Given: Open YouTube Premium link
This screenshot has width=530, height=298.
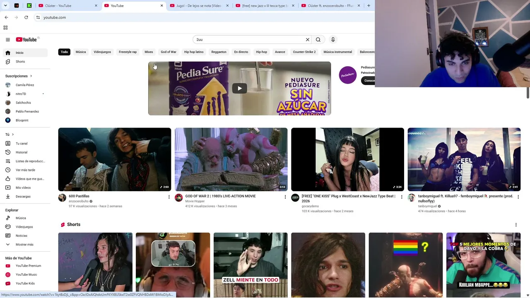Looking at the screenshot, I should coord(25,266).
